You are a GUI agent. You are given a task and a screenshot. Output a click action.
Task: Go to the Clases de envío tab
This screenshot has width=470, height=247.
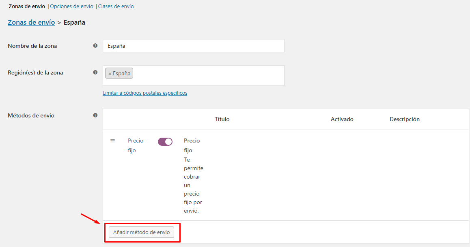click(x=116, y=6)
